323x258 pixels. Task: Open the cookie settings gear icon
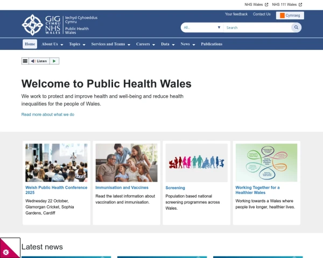[x=6, y=252]
